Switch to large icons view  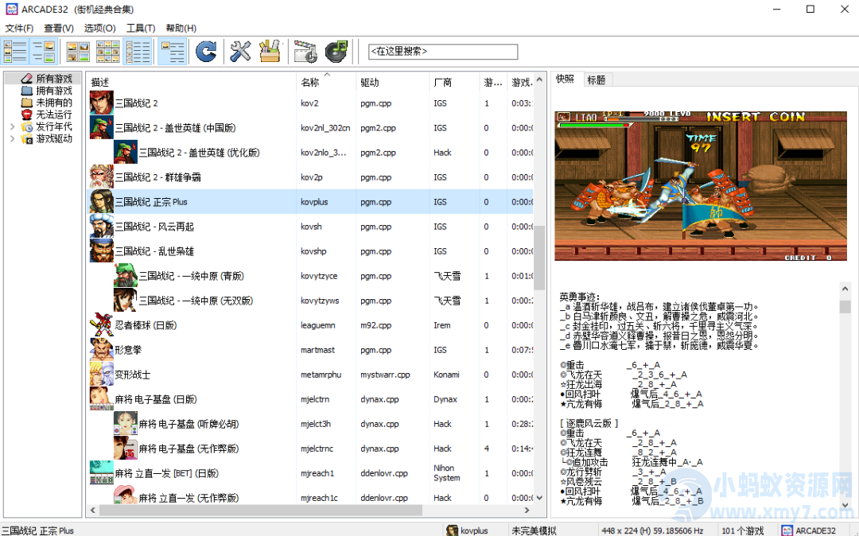[x=78, y=52]
